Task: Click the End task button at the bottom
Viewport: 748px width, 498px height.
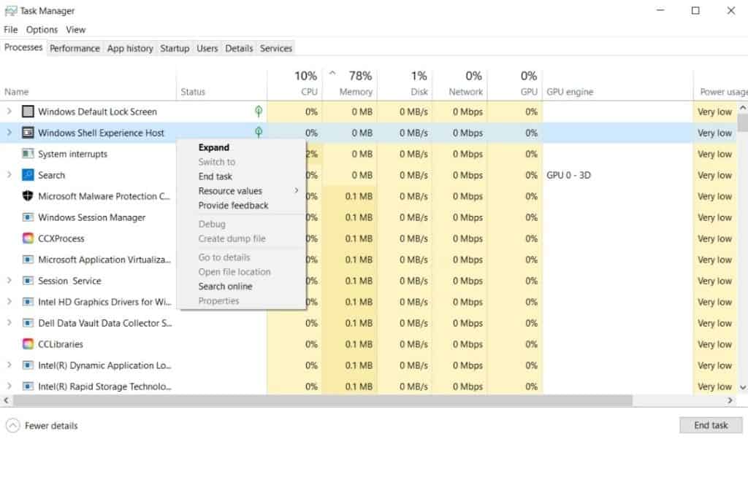Action: pos(710,424)
